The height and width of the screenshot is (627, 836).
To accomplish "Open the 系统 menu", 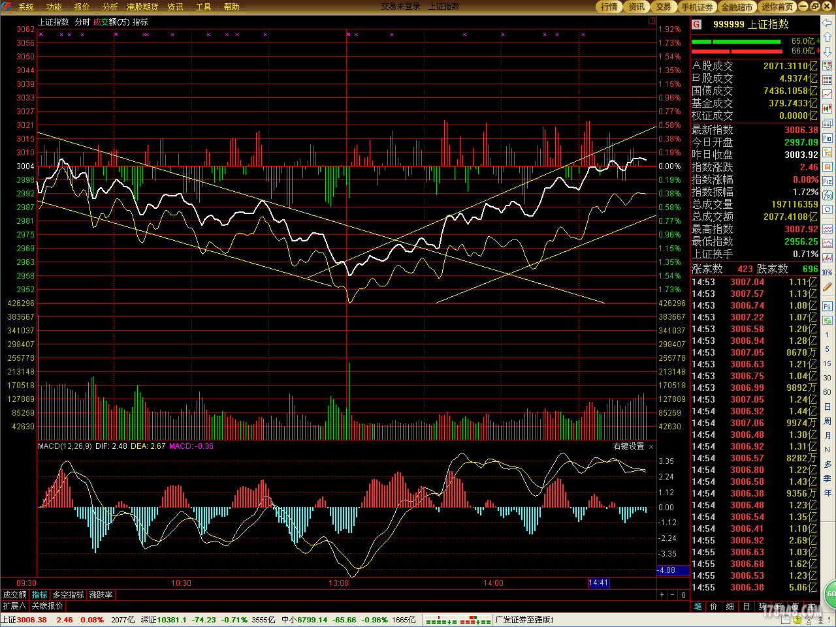I will 26,7.
